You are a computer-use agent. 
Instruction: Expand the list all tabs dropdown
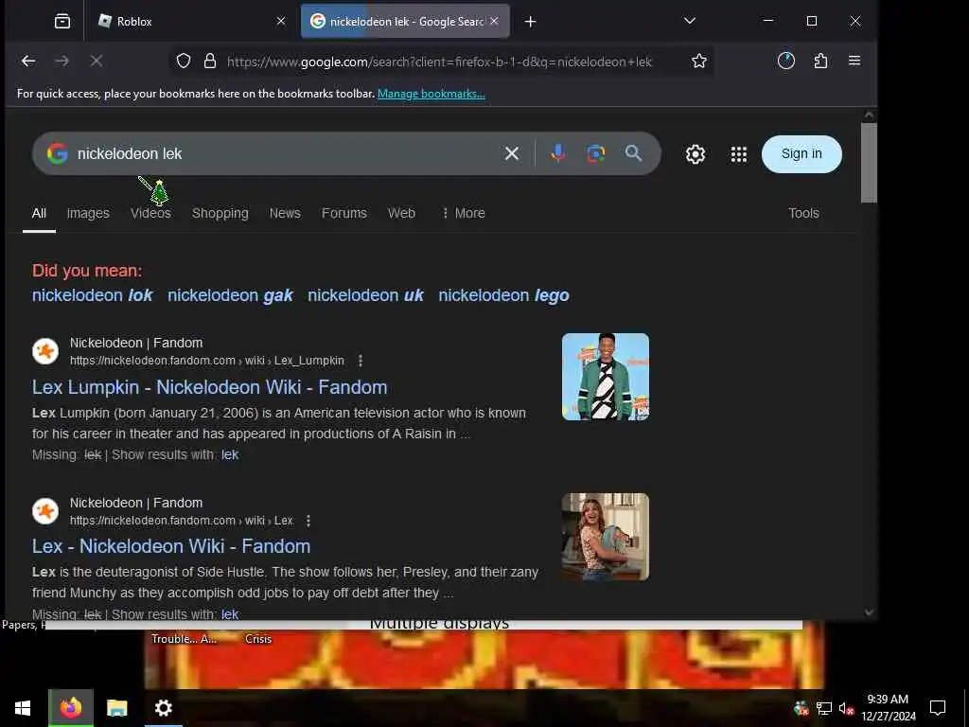coord(690,21)
